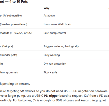Click the bold '5V devices' text
109x106 pixels.
(x=28, y=91)
